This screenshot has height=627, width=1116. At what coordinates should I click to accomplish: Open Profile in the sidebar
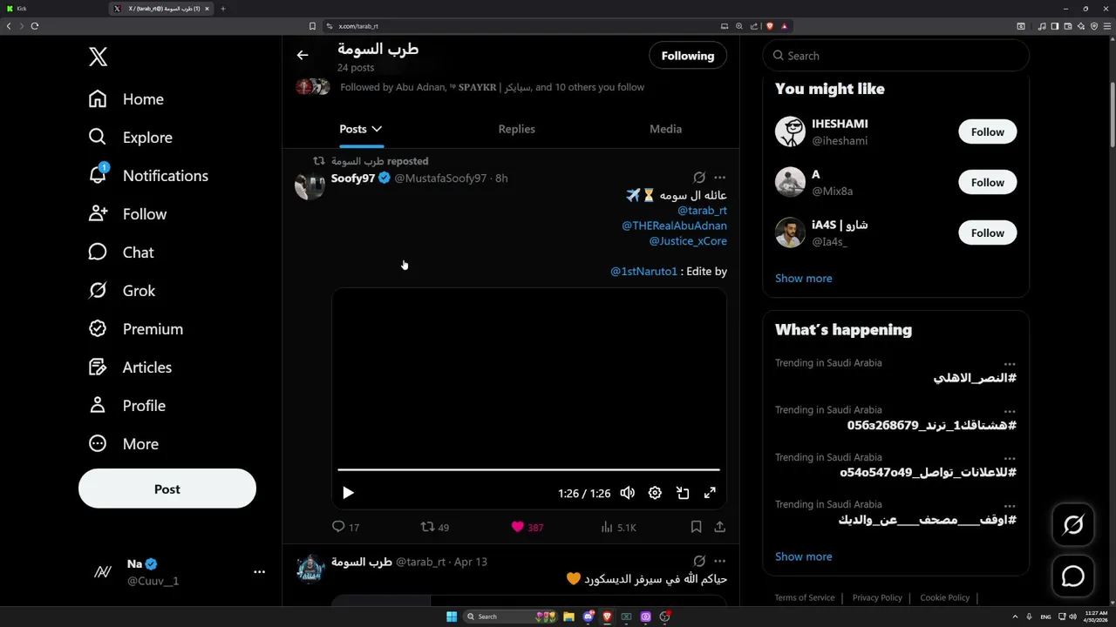(x=127, y=406)
